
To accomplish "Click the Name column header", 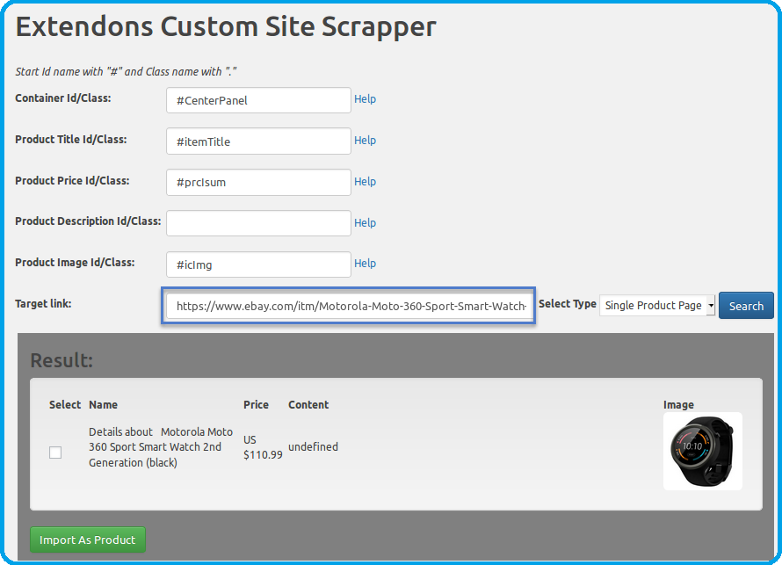I will [x=103, y=405].
